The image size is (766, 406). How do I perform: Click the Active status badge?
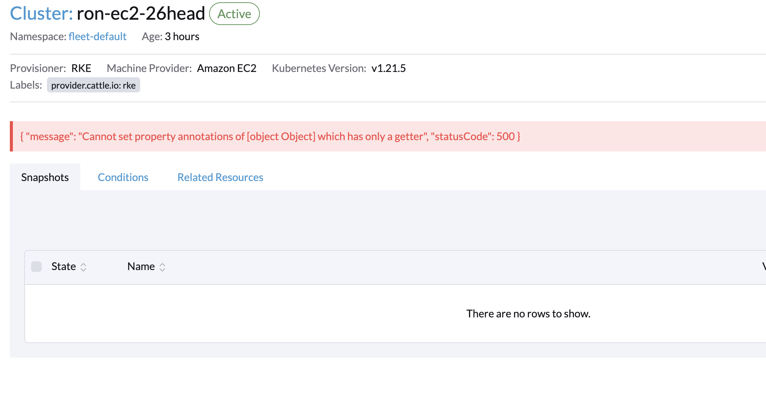234,14
